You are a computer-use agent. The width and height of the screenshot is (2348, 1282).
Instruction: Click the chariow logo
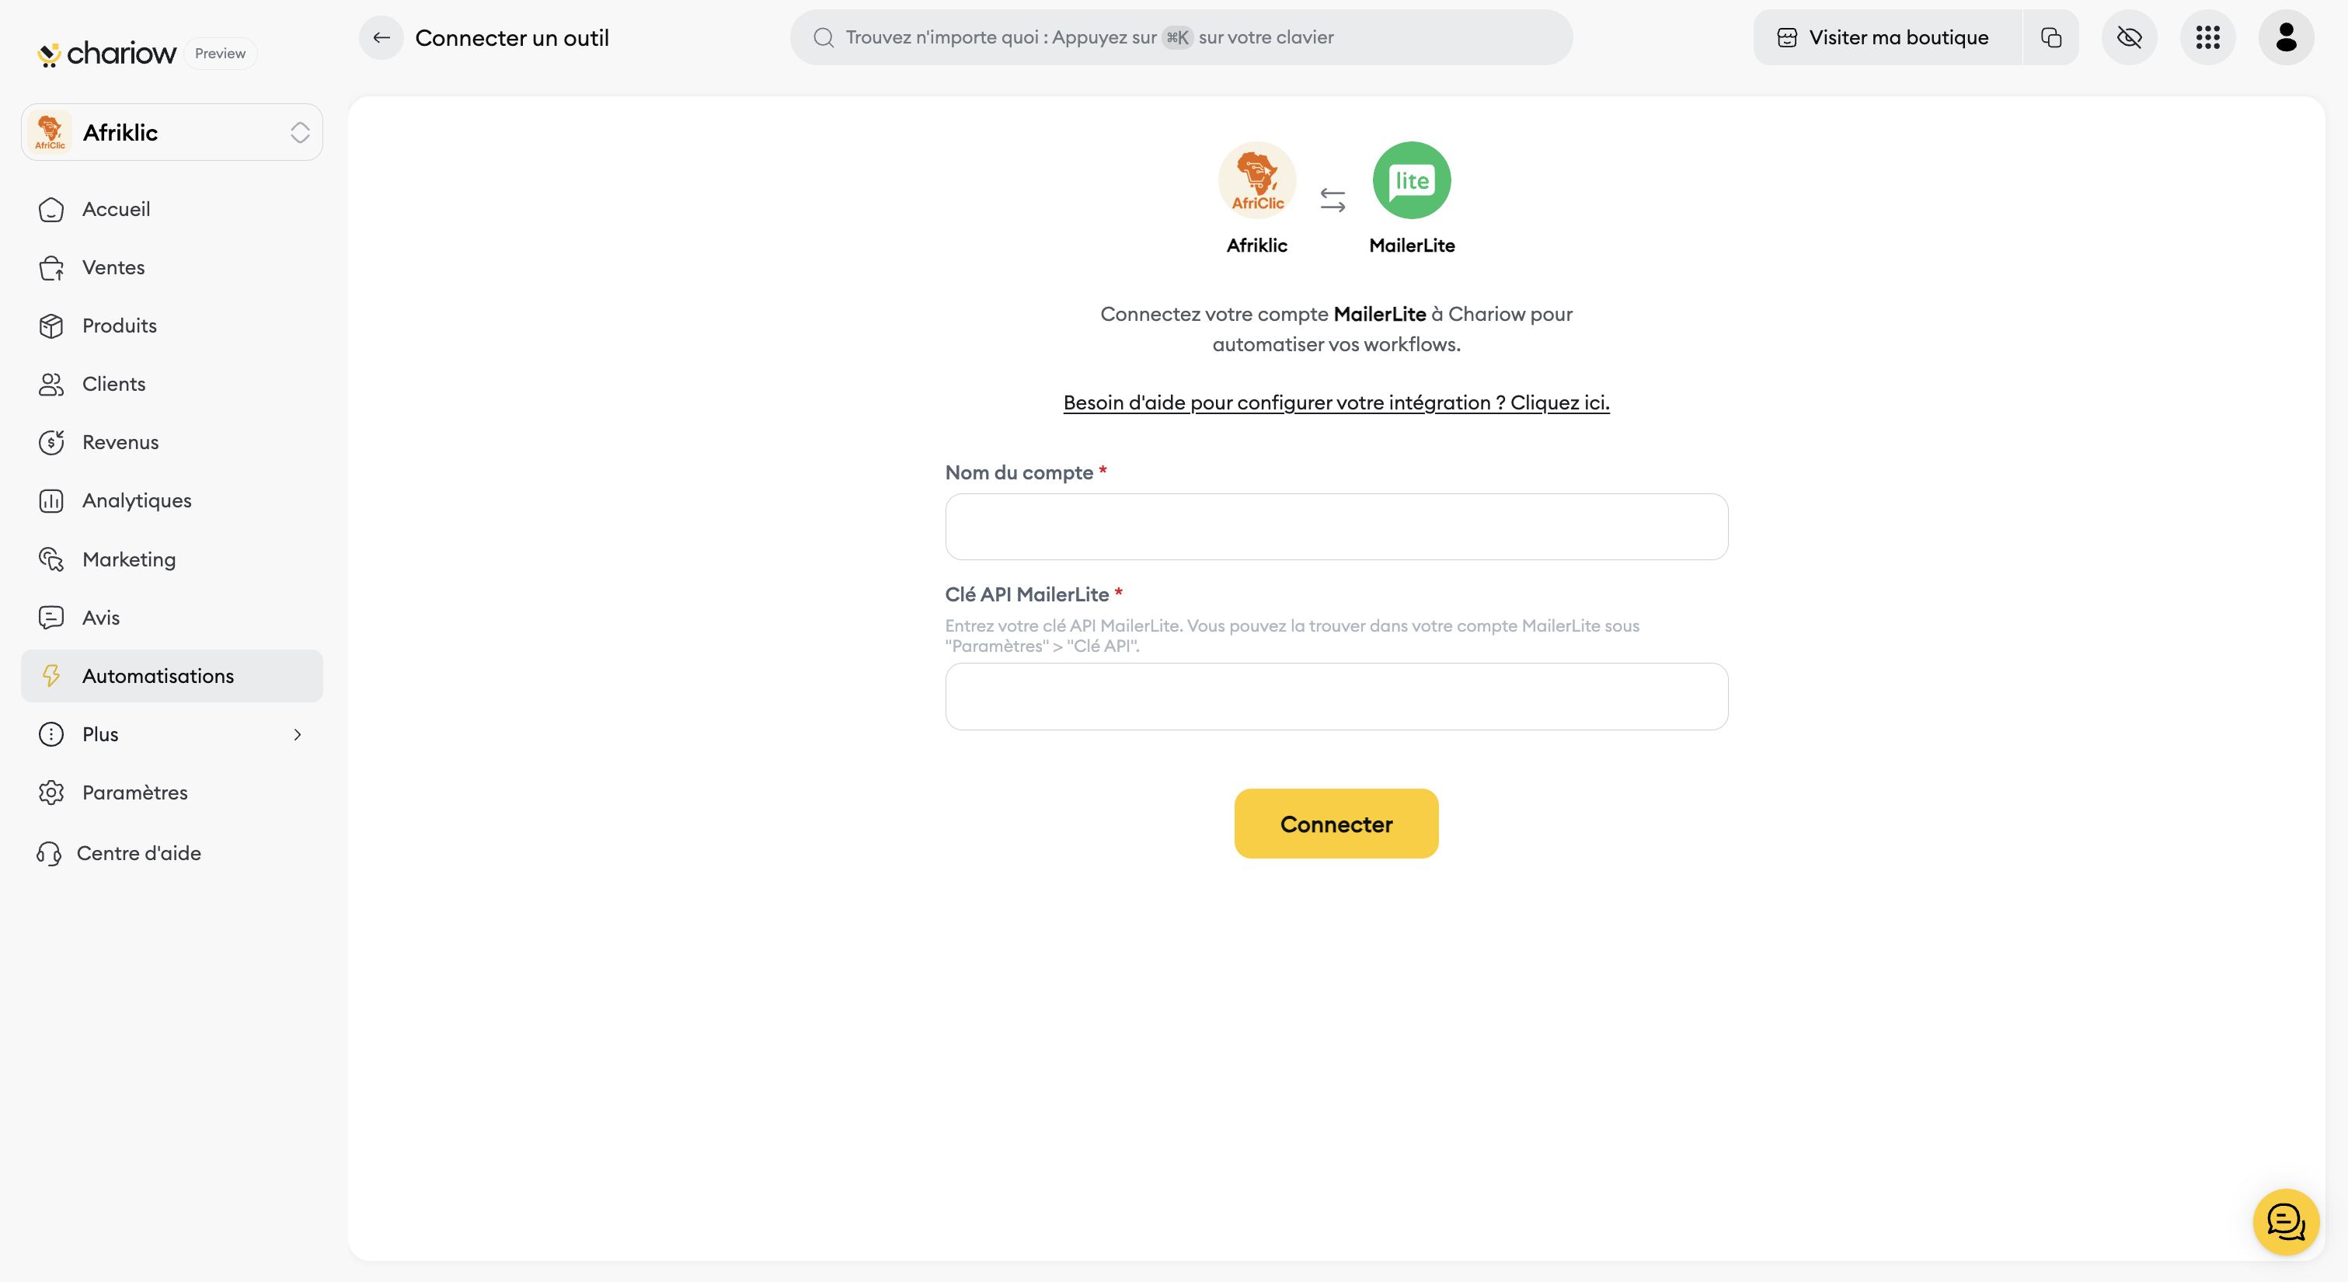point(107,54)
